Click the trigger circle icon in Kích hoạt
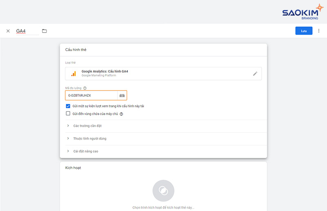 (163, 191)
